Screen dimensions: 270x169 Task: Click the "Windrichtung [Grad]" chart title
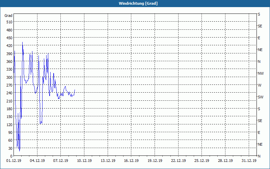138,3
